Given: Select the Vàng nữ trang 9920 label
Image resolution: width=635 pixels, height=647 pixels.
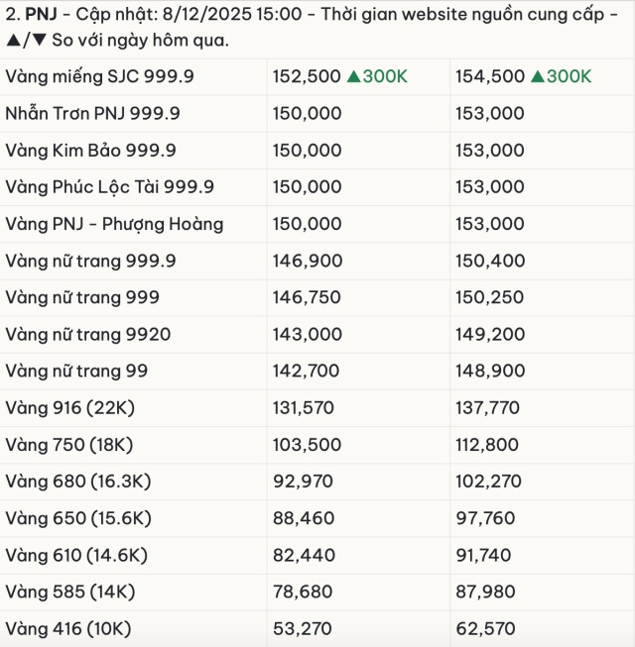Looking at the screenshot, I should point(87,334).
